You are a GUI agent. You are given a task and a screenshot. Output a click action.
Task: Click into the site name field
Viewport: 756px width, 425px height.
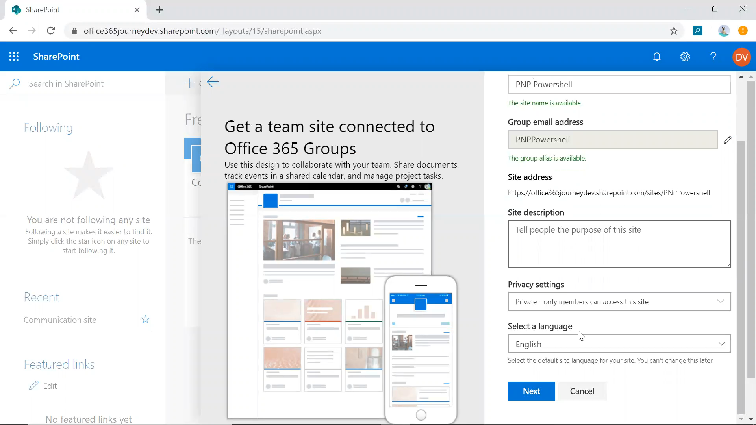click(619, 84)
